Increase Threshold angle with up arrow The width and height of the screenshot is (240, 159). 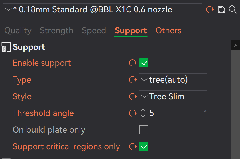[x=143, y=110]
